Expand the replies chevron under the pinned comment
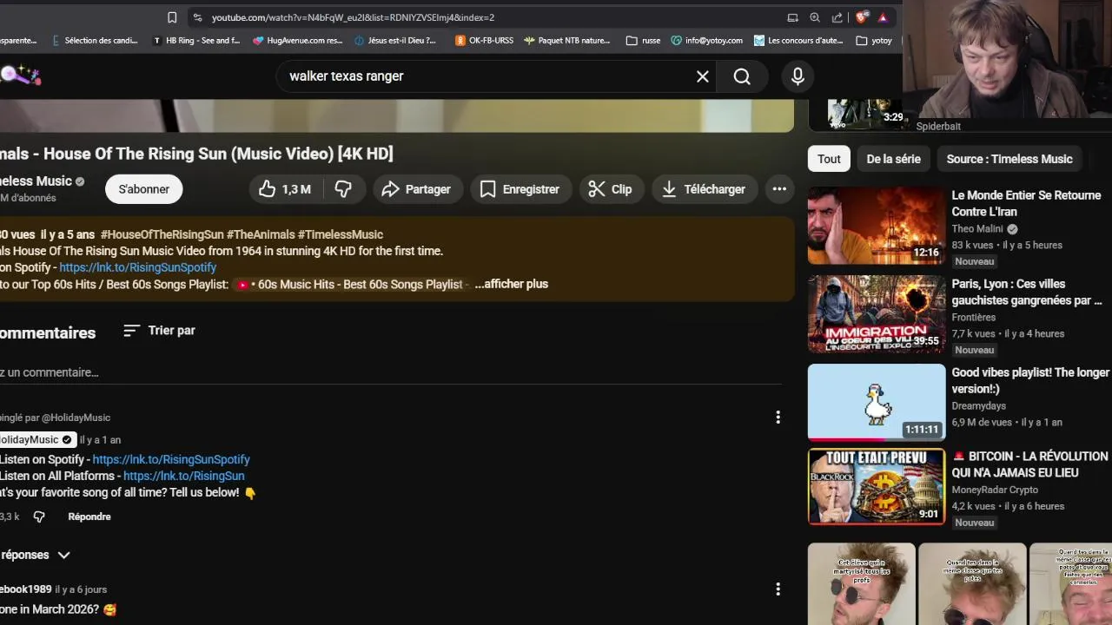 [x=63, y=555]
